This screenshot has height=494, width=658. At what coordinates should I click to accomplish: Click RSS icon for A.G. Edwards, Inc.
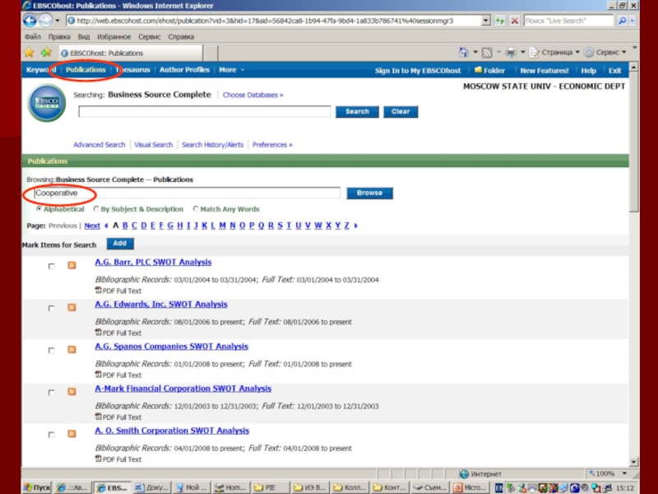pos(72,307)
